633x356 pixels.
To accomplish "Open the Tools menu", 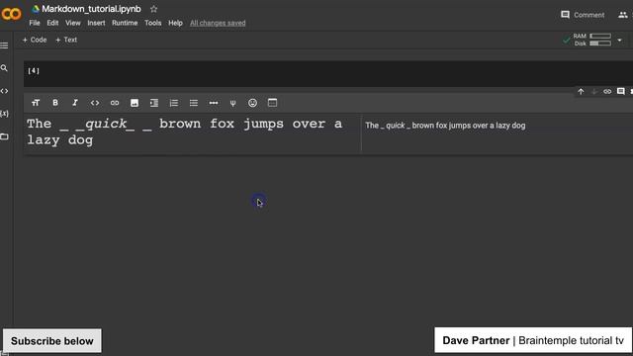I will pos(153,23).
